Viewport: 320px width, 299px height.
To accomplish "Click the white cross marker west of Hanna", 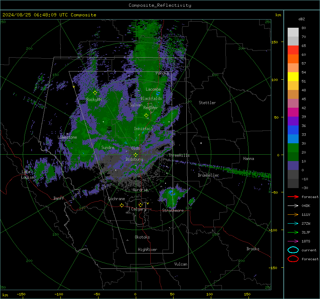I will (201, 143).
